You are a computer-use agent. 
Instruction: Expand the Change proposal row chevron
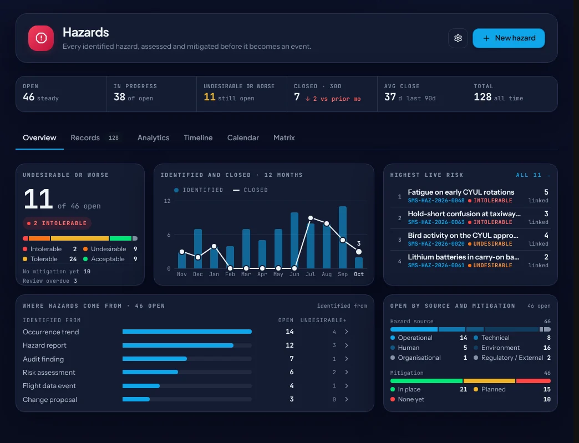[347, 399]
